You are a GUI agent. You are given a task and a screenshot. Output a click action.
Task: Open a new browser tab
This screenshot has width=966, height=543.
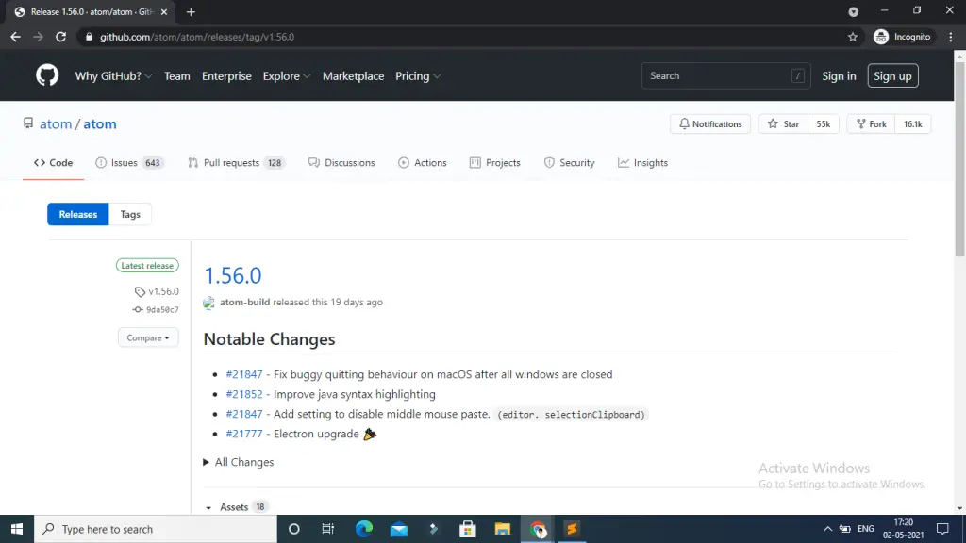[x=191, y=11]
